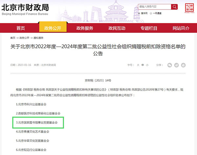This screenshot has height=155, width=197.
Task: Click the Beijing Municipal Finance Bureau English subtitle
Action: (25, 14)
